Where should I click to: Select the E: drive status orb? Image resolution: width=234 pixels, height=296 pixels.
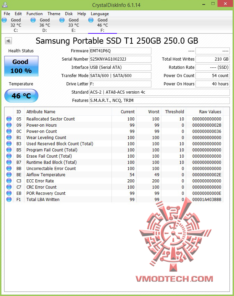pyautogui.click(x=62, y=20)
